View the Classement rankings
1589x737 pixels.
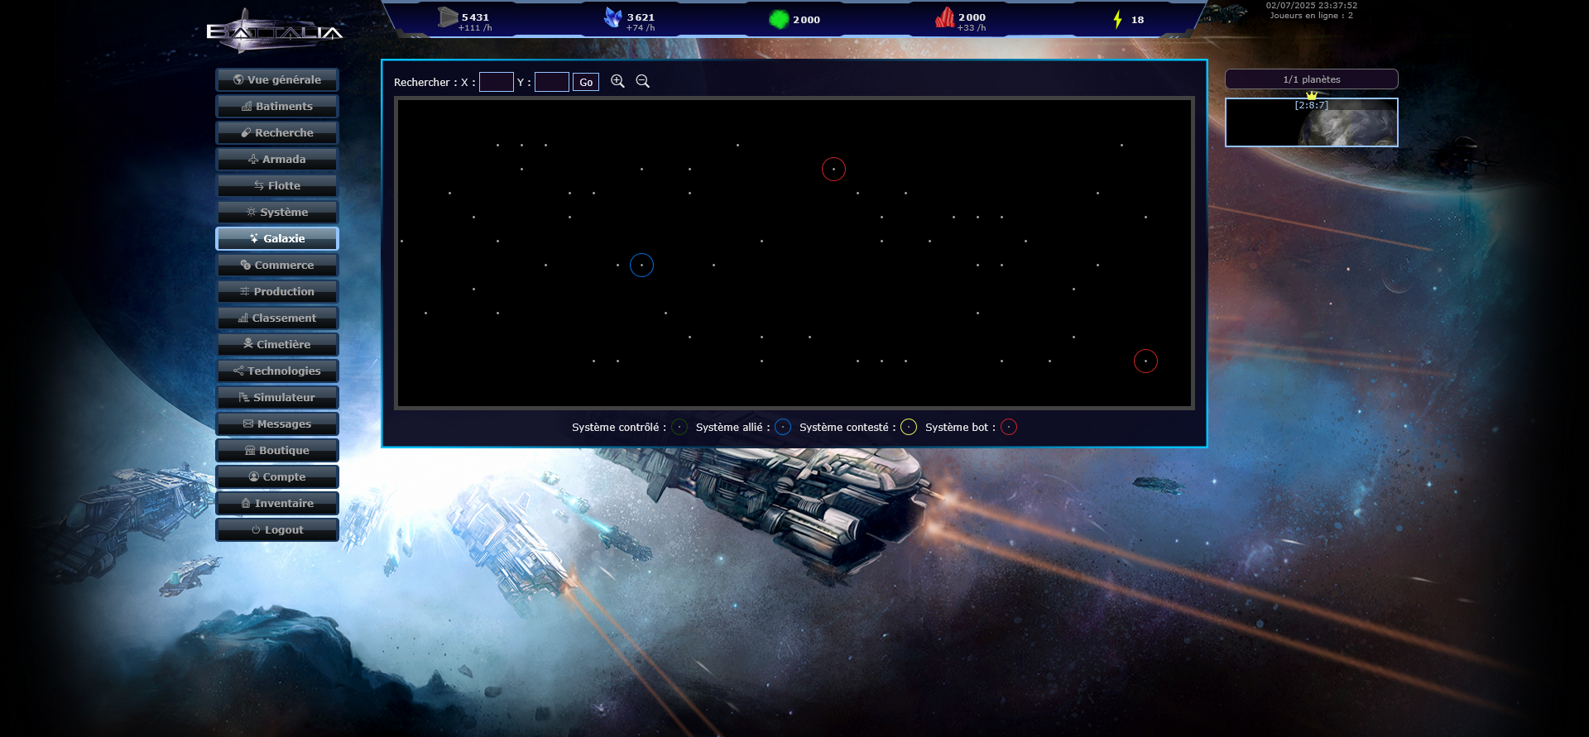pos(277,318)
